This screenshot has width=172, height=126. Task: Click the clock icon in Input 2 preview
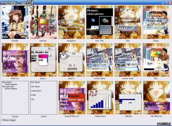tap(63, 56)
